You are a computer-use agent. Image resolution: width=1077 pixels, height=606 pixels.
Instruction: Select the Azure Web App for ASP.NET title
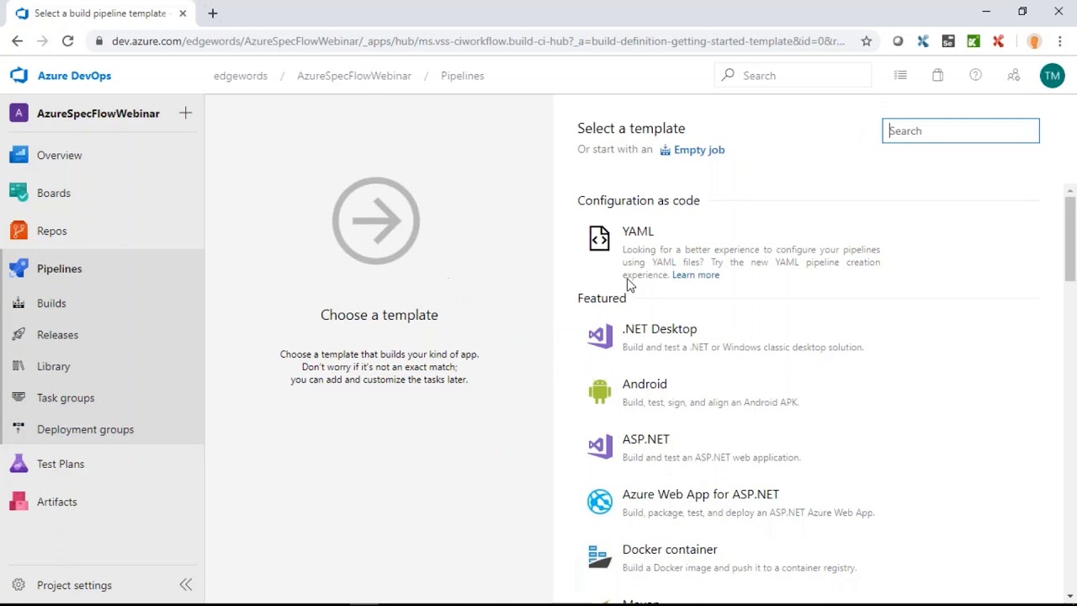pos(701,494)
